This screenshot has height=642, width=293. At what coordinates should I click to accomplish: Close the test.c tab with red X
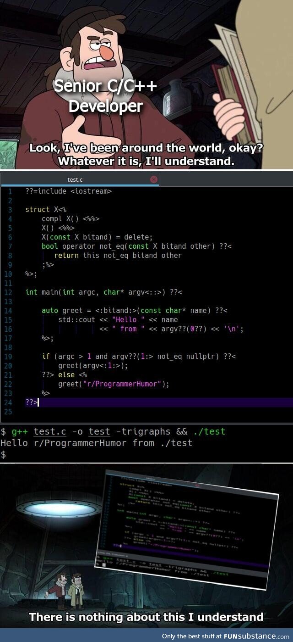[154, 179]
